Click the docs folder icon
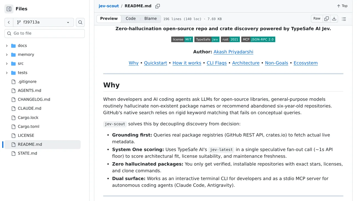Image resolution: width=357 pixels, height=201 pixels. (13, 46)
